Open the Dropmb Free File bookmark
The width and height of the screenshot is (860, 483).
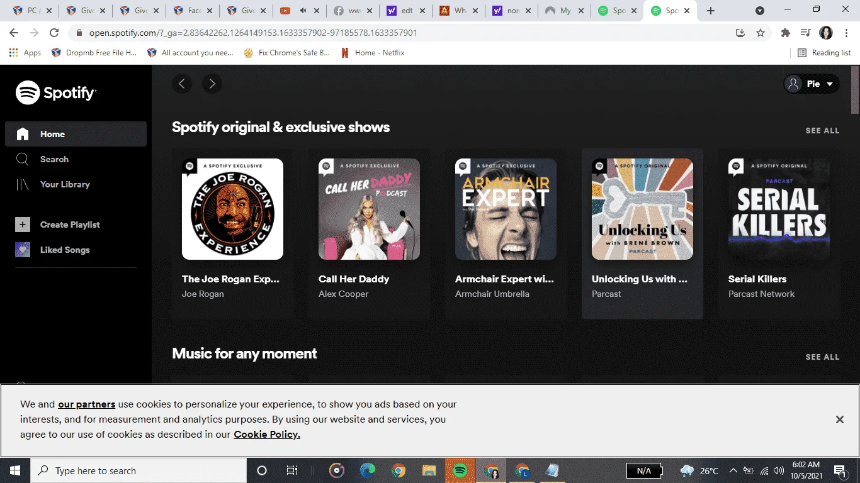tap(94, 53)
